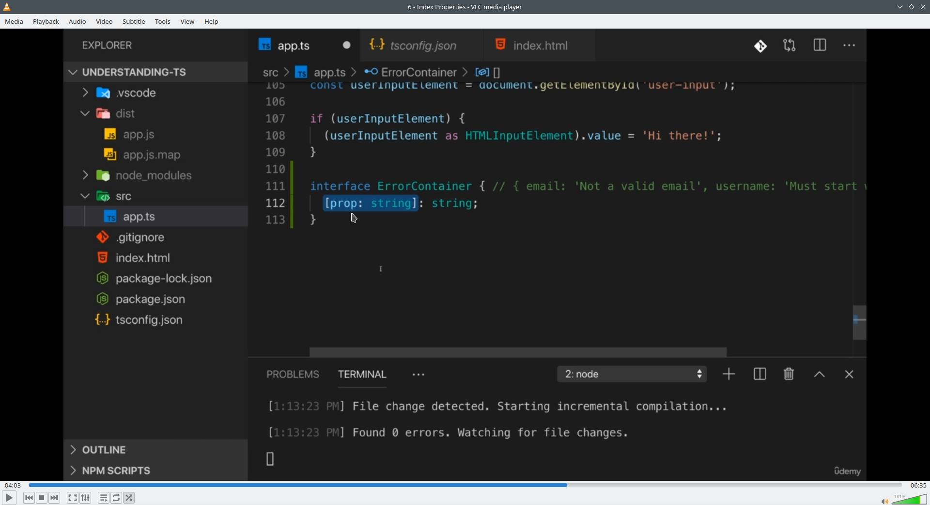The height and width of the screenshot is (505, 930).
Task: Switch to the TERMINAL panel tab
Action: (362, 375)
